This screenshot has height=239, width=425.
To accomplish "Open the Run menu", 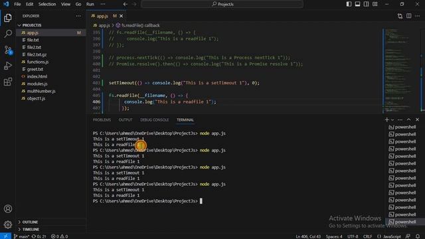I will pyautogui.click(x=90, y=4).
